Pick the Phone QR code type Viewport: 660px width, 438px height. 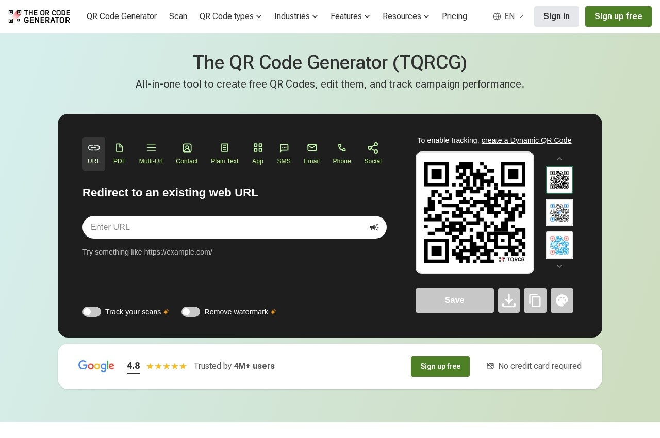pos(342,154)
